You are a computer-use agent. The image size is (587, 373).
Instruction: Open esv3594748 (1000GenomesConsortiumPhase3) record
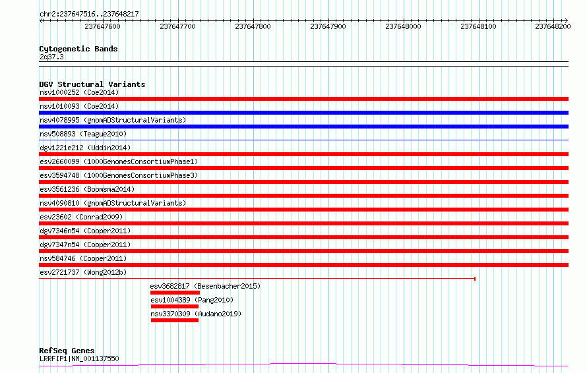tap(119, 175)
